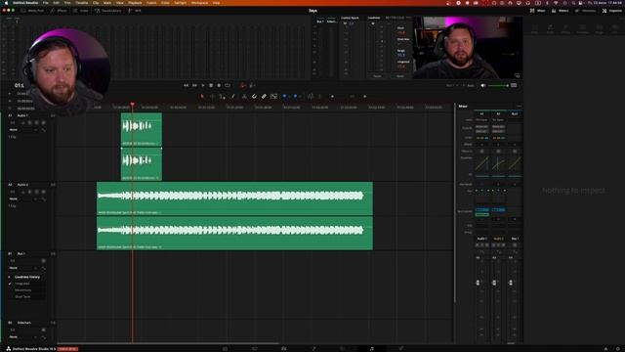The height and width of the screenshot is (352, 625).
Task: Open the Sound Library panel
Action: click(107, 11)
